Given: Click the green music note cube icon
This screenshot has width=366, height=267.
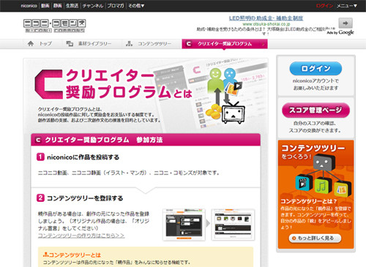Looking at the screenshot, I should click(x=323, y=186).
